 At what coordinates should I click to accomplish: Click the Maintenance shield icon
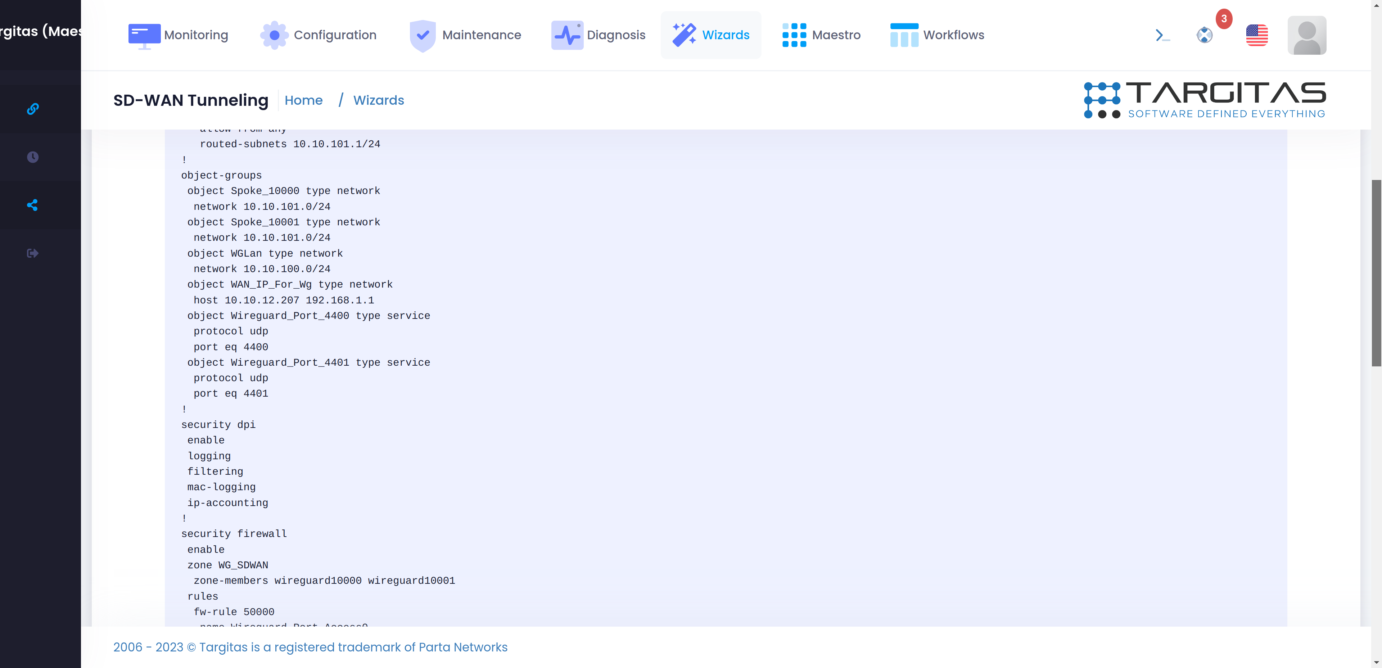(x=422, y=36)
